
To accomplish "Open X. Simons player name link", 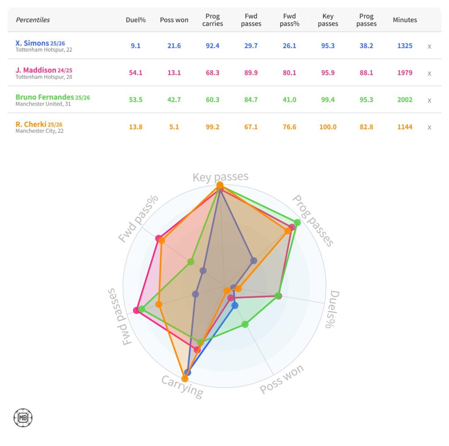I will (x=32, y=43).
